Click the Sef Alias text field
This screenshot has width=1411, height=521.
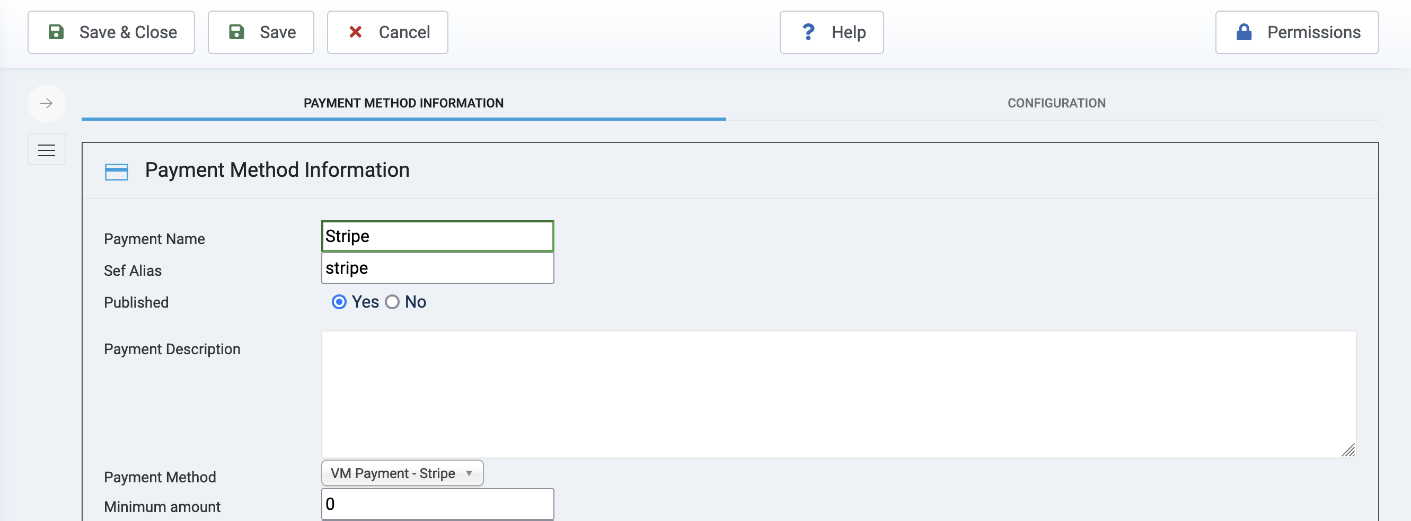pos(437,268)
